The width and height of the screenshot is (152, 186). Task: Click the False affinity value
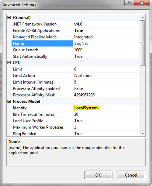79,88
